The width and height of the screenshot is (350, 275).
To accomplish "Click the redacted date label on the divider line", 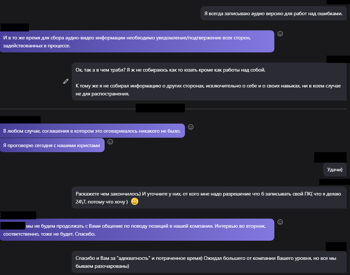I will 160,108.
